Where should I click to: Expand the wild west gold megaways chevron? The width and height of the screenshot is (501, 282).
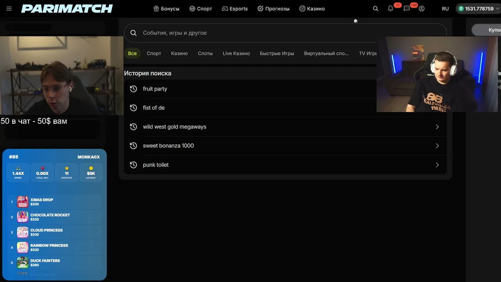437,127
